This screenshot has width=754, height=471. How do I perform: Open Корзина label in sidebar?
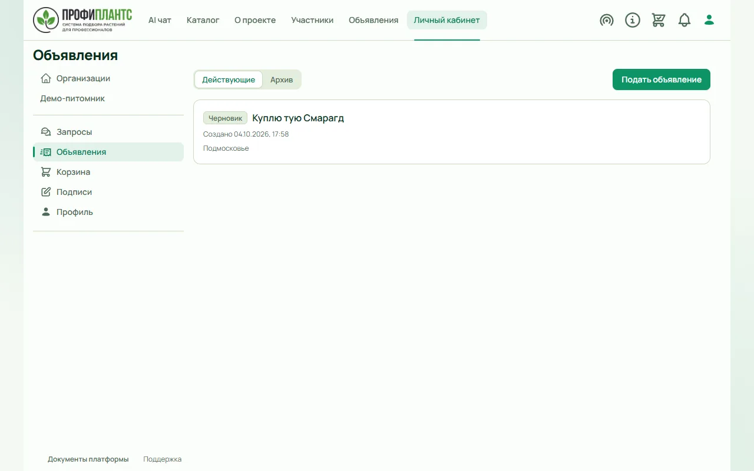click(73, 172)
